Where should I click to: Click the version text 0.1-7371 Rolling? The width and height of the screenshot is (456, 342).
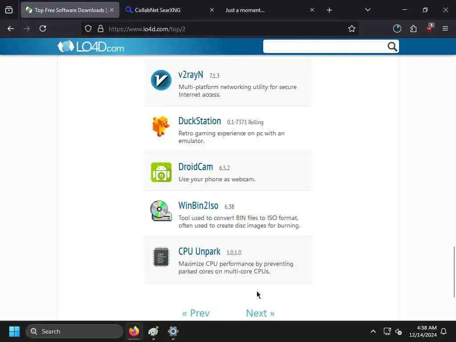pos(245,122)
